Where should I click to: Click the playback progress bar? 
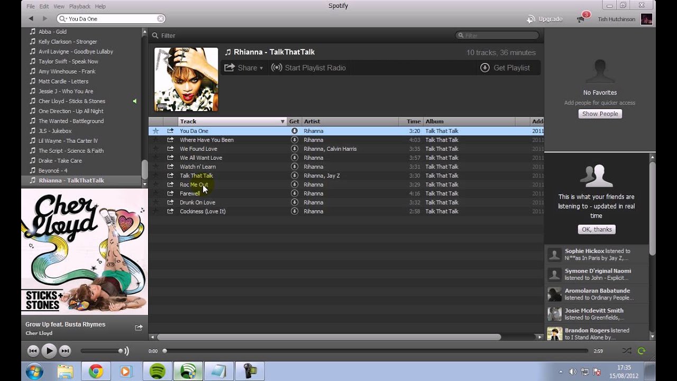376,351
